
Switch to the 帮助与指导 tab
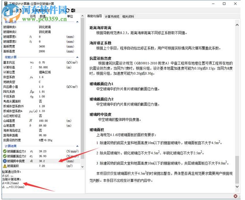pos(95,16)
